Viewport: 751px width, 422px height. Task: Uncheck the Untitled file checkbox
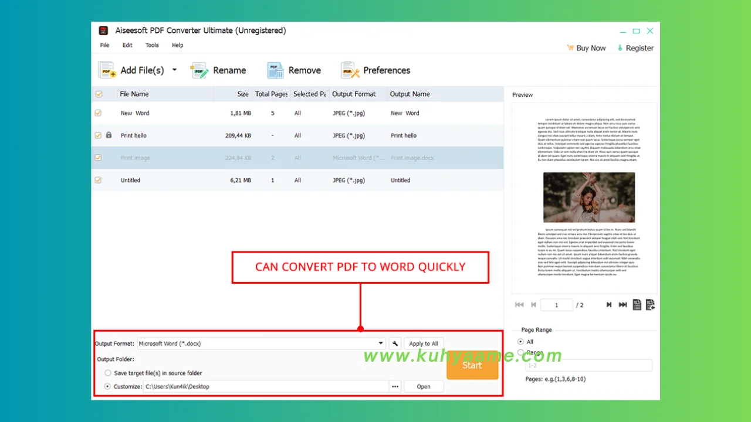click(98, 180)
